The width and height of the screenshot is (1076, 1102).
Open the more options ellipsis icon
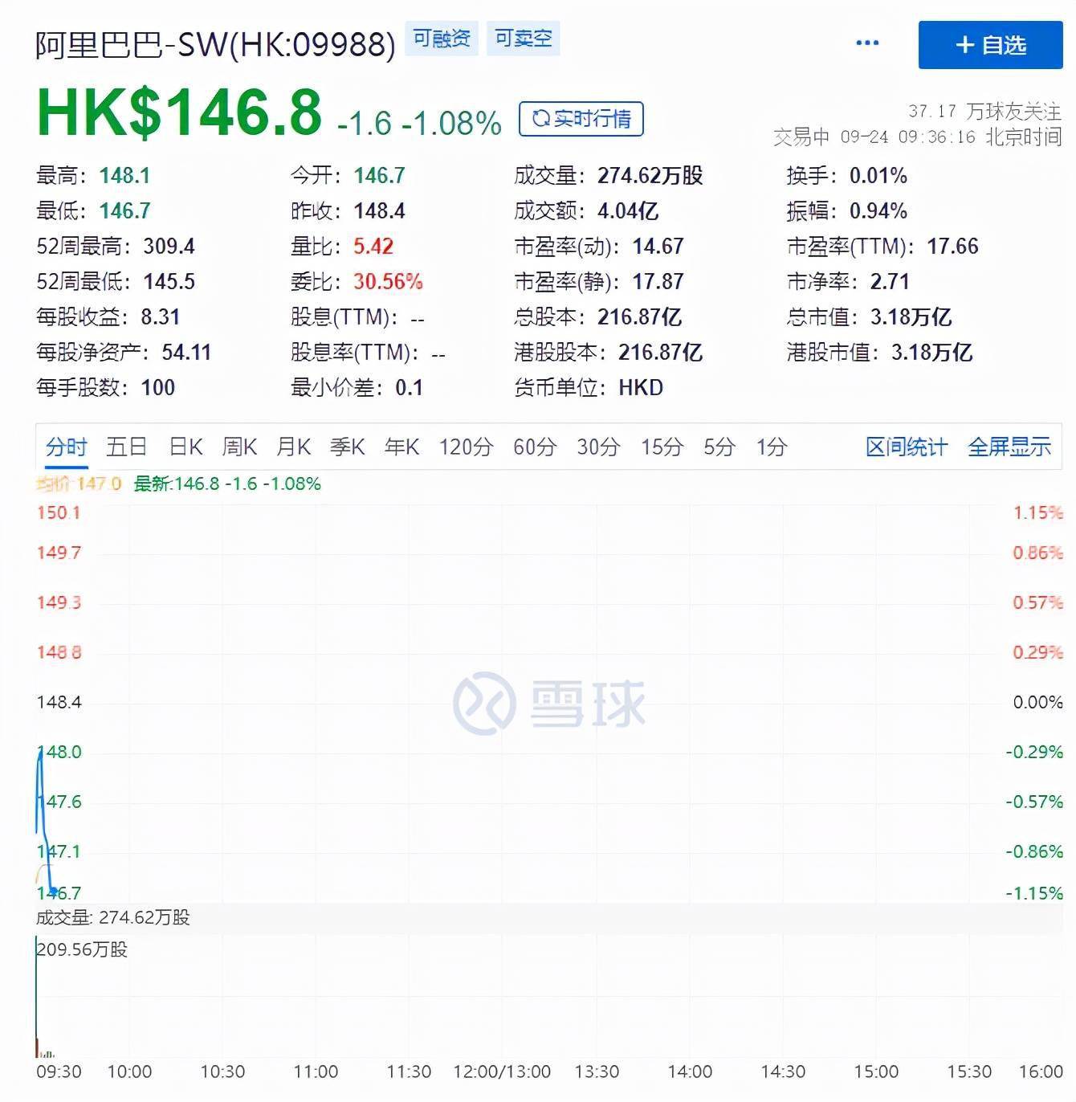[866, 43]
